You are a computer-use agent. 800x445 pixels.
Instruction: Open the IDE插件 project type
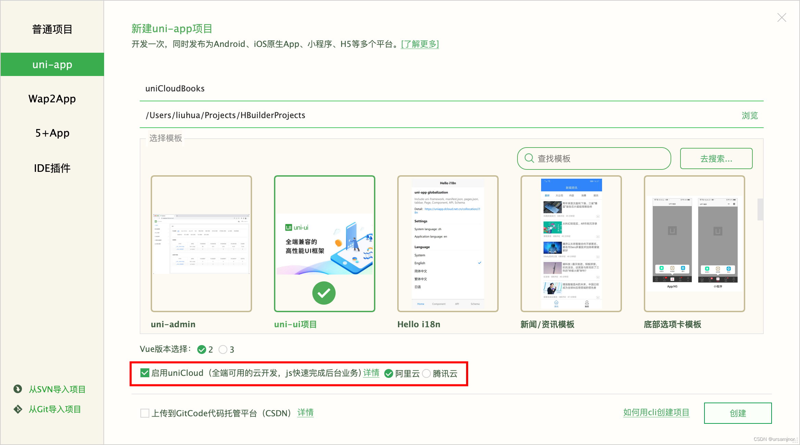(x=52, y=168)
